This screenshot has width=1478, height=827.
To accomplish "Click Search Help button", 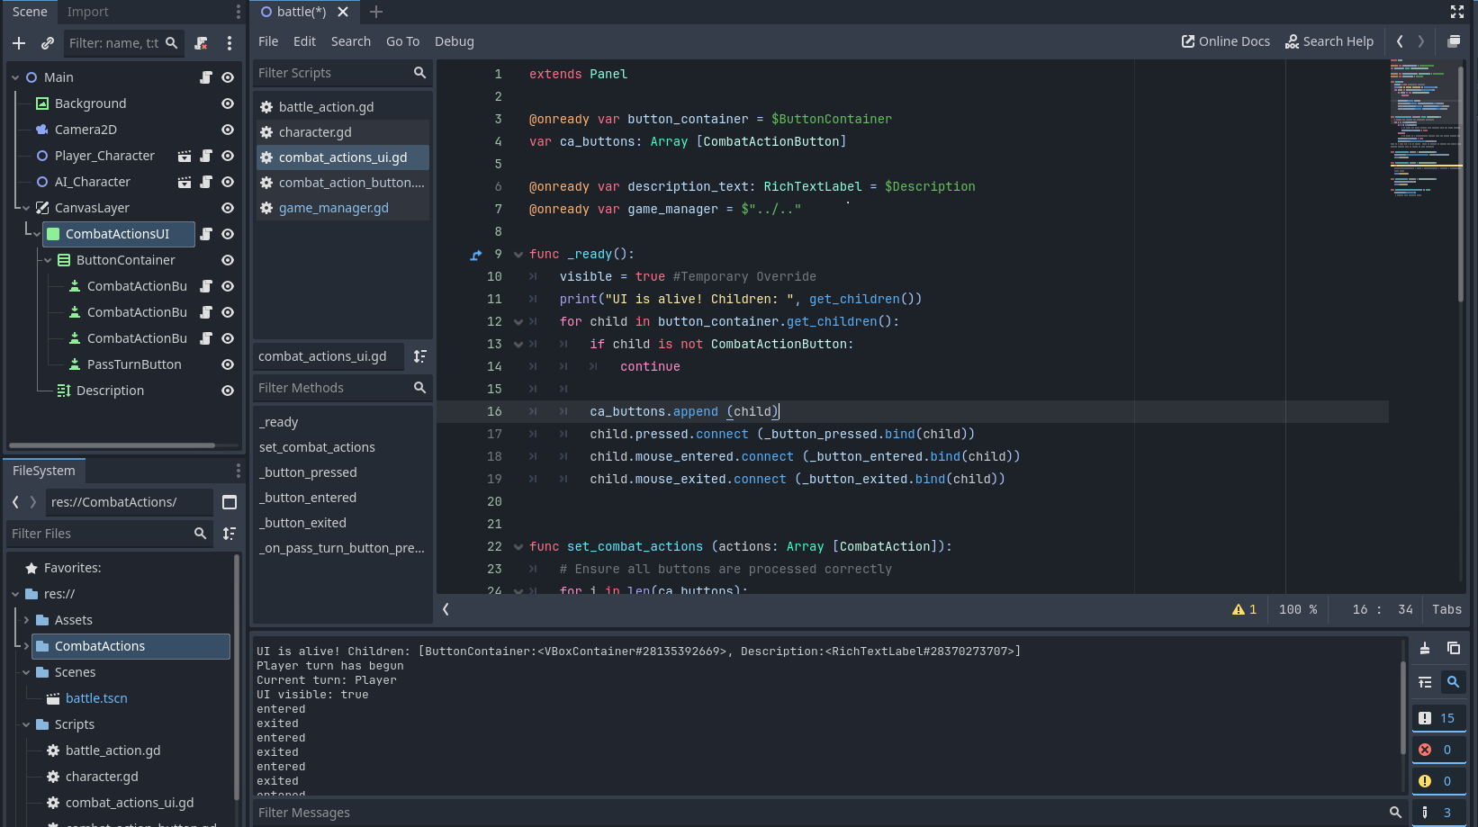I will pos(1329,41).
